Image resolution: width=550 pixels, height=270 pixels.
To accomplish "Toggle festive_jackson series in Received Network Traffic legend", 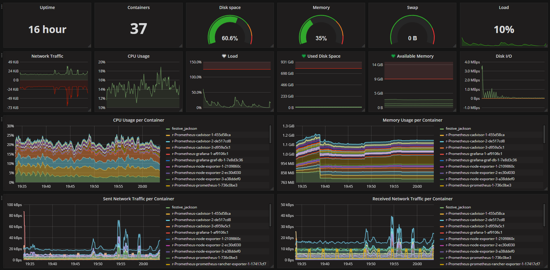I will coord(458,207).
